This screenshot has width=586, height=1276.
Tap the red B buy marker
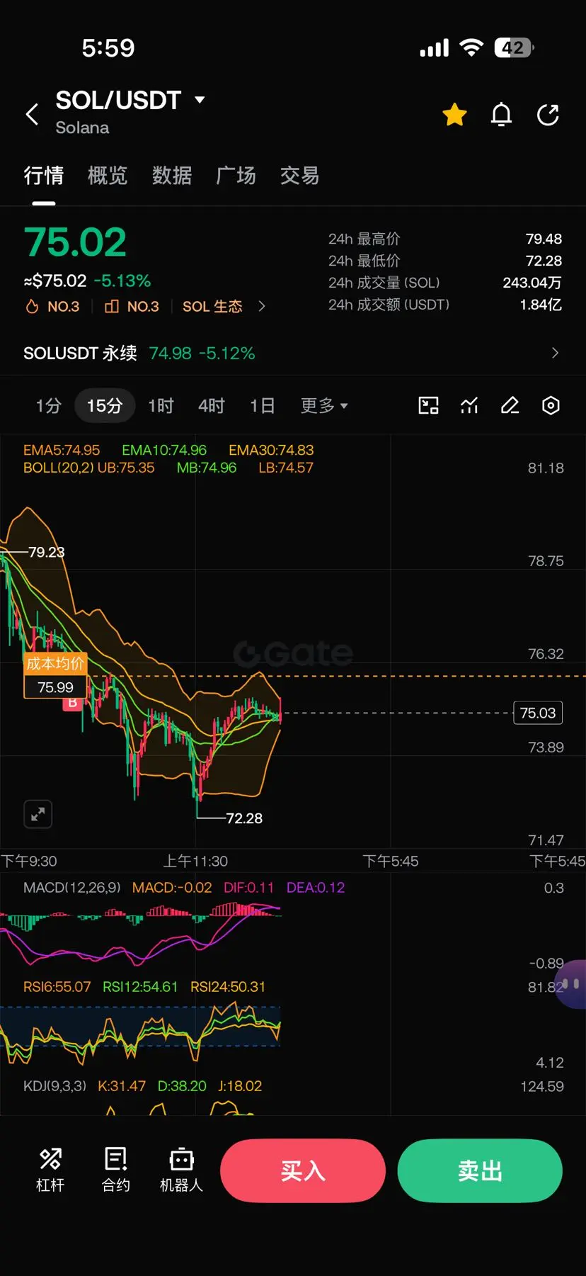tap(72, 703)
